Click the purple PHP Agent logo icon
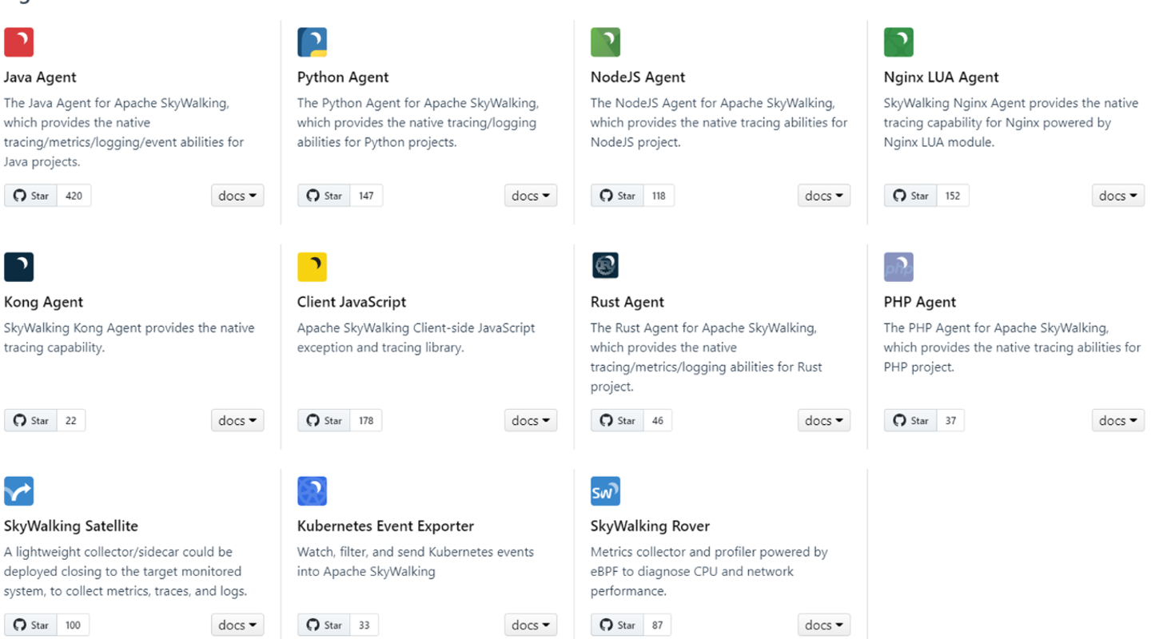Viewport: 1151px width, 639px height. click(x=898, y=267)
